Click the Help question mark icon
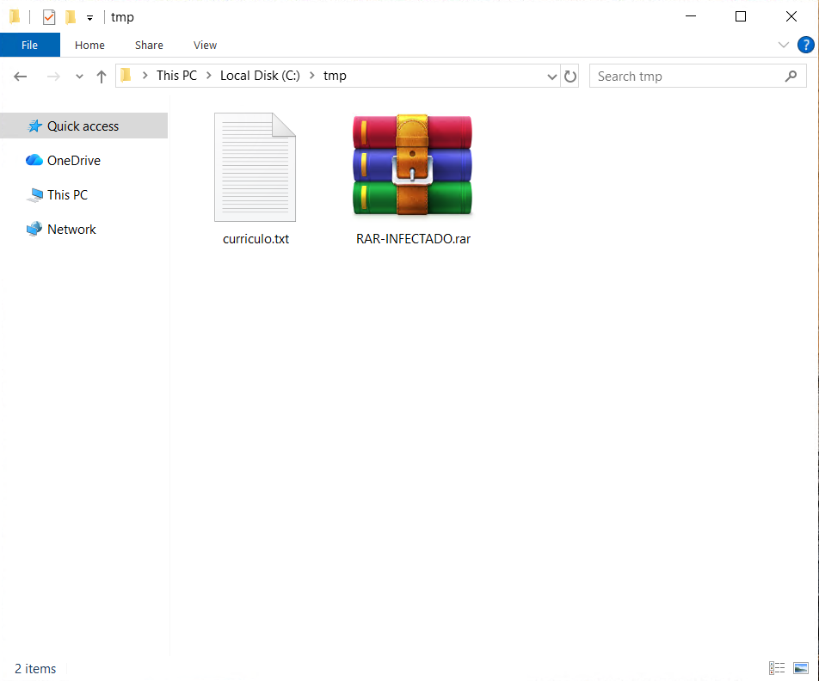This screenshot has width=819, height=681. pos(805,45)
